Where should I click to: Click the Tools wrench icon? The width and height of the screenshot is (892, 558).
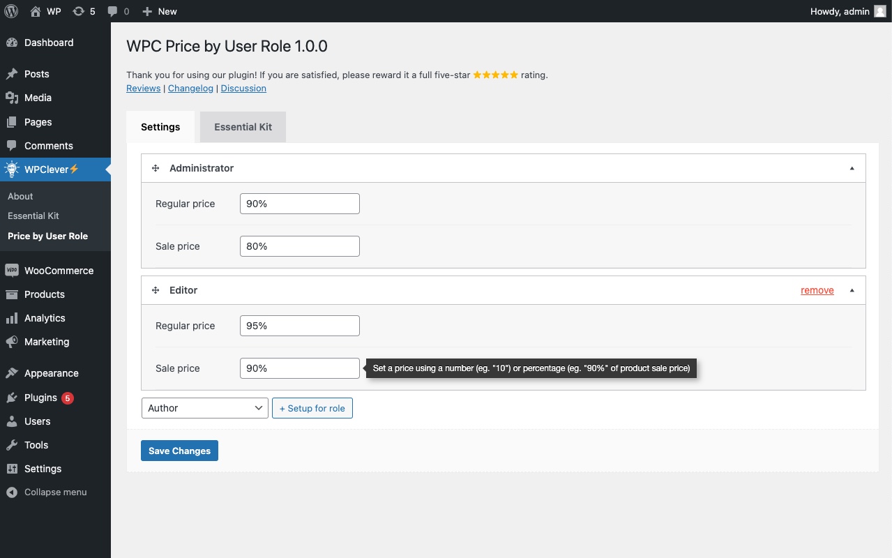tap(12, 445)
